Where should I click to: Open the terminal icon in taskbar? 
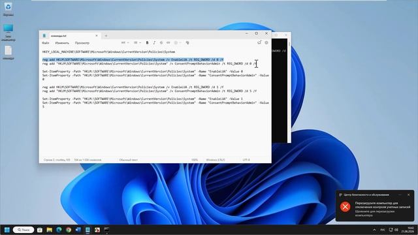[x=106, y=230]
